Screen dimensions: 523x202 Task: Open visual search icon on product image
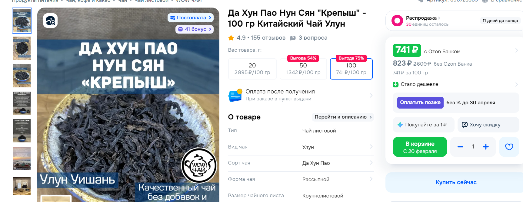50,21
